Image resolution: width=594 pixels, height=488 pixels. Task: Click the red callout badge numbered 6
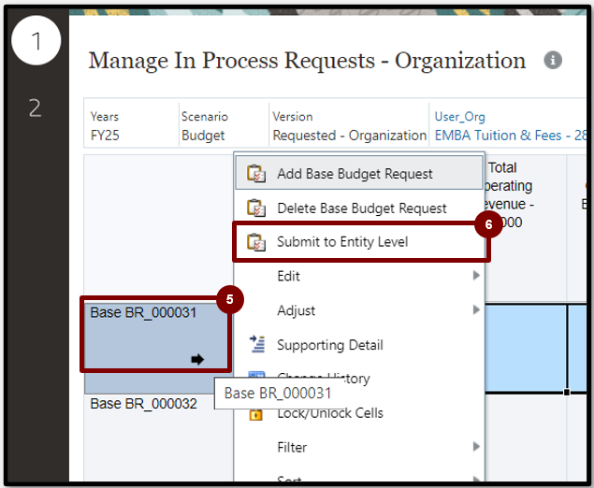(487, 226)
